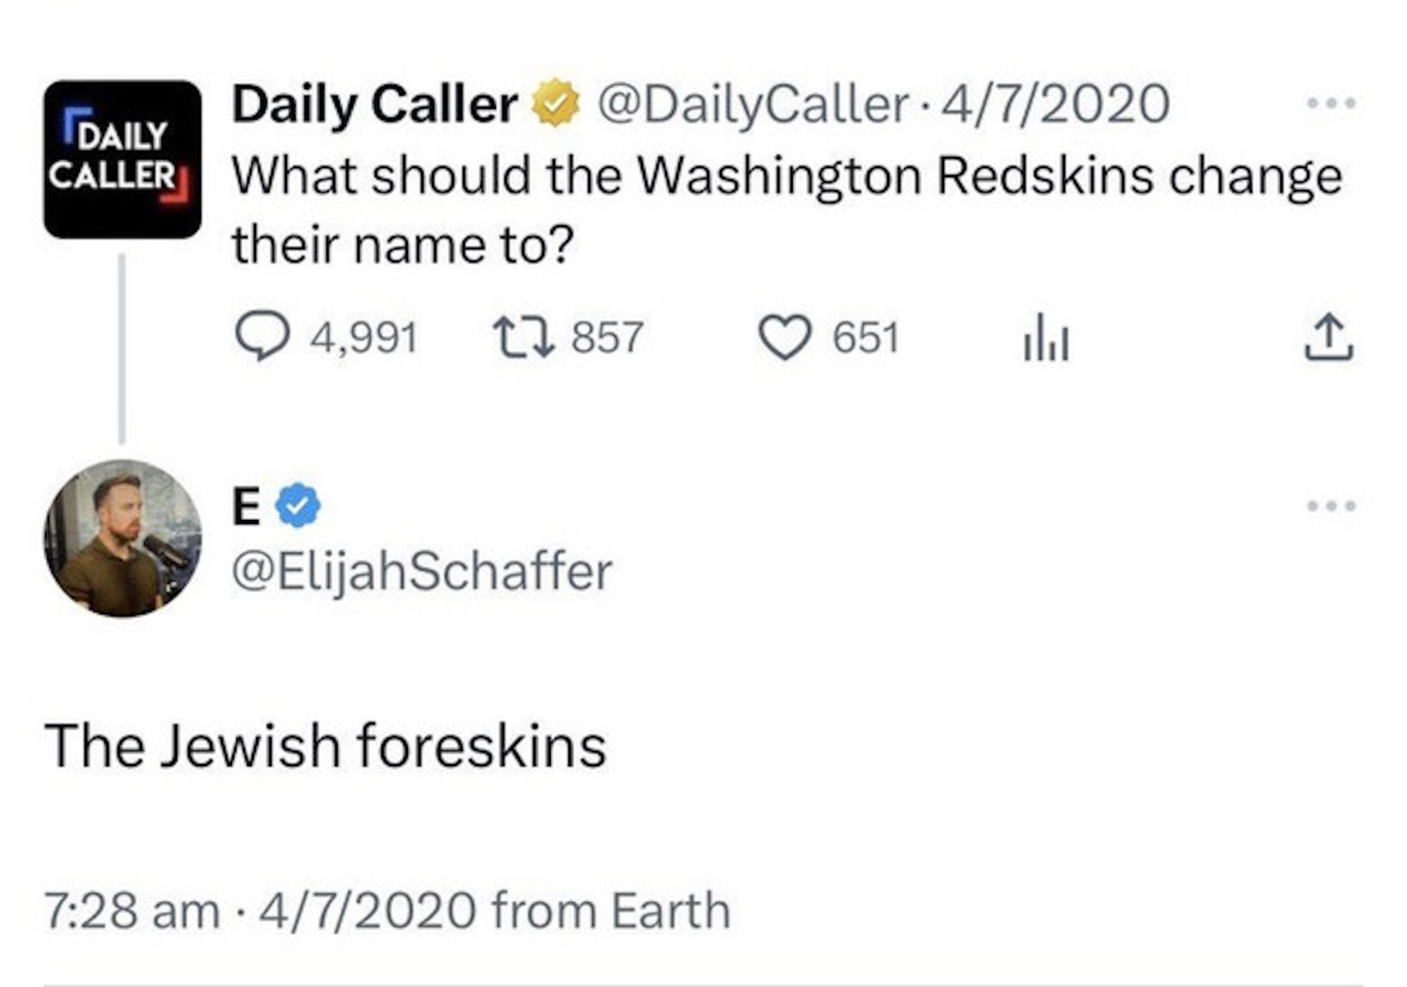
Task: Click the 7:28 am timestamp
Action: point(132,910)
